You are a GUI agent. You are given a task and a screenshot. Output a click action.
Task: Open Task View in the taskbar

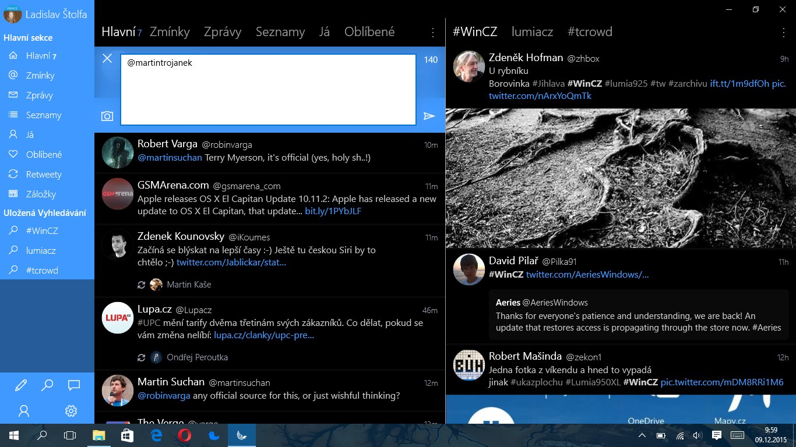tap(70, 435)
